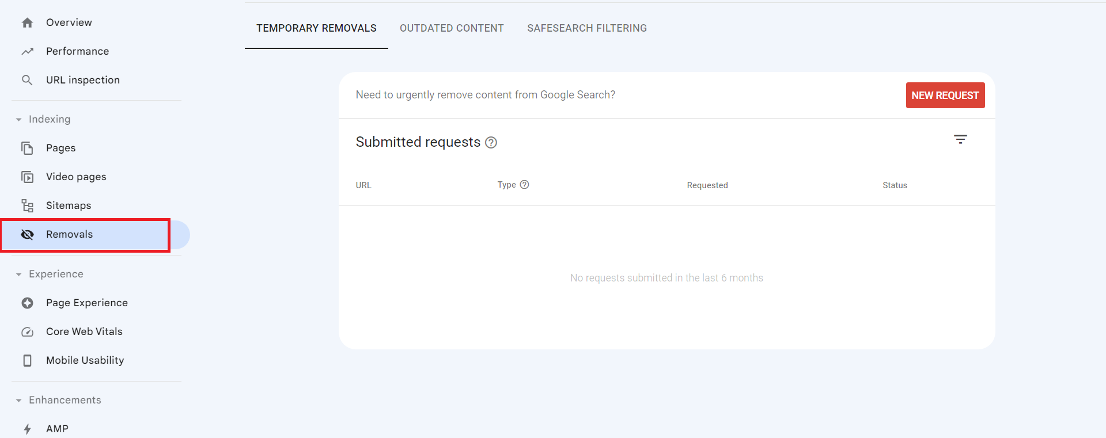
Task: Click the Mobile Usability phone icon
Action: point(27,360)
